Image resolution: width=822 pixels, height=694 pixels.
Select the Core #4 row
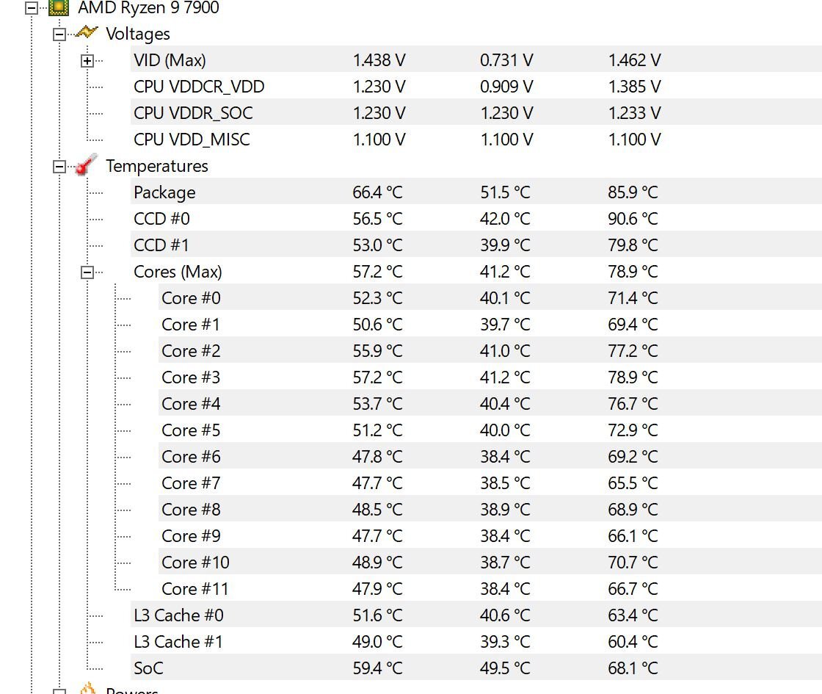(x=490, y=403)
